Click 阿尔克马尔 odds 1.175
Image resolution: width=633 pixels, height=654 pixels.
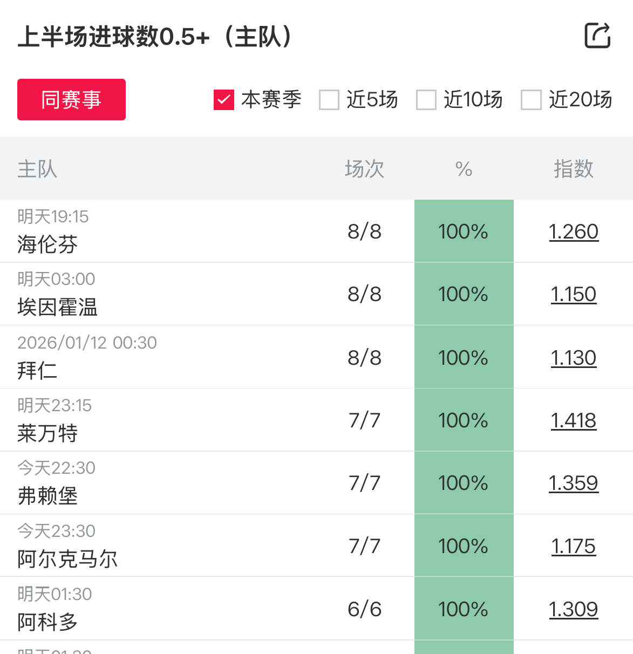click(x=573, y=546)
